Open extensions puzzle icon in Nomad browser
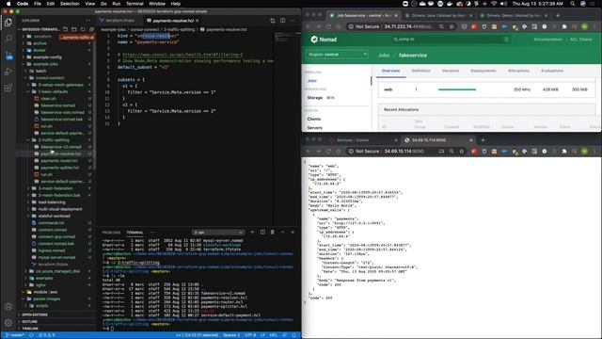602x339 pixels. coord(564,26)
